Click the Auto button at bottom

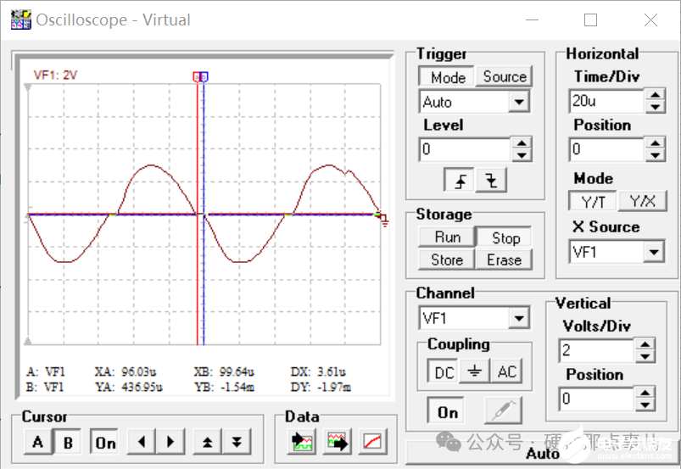point(542,454)
